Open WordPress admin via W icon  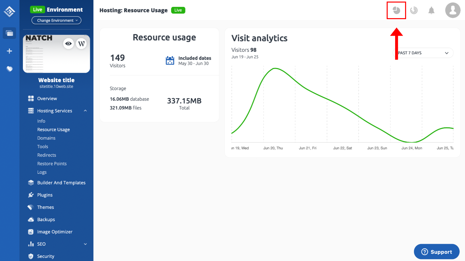[x=81, y=44]
